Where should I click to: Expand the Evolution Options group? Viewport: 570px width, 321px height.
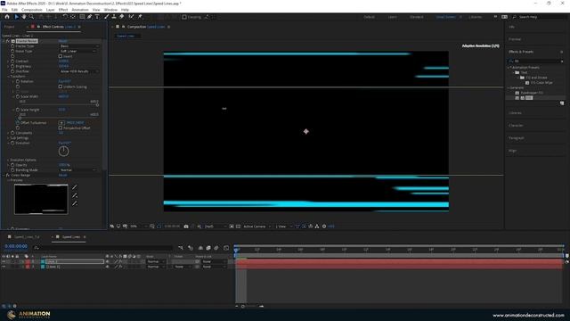pos(8,160)
